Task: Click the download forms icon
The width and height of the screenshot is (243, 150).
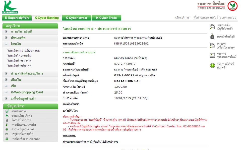Action: [x=7, y=124]
